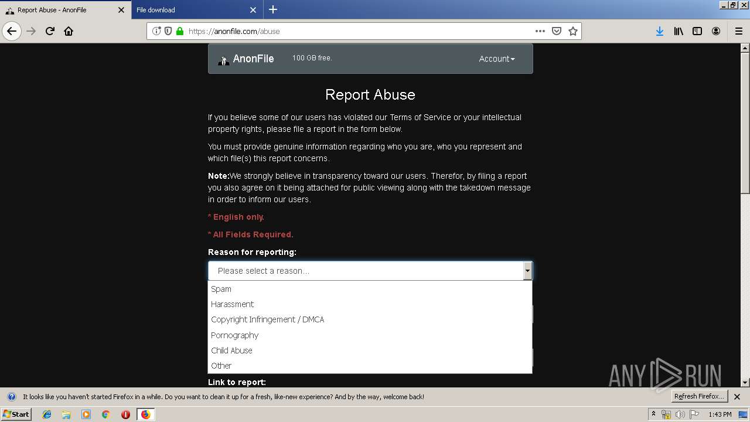Open the media player taskbar icon
The image size is (750, 422).
coord(86,414)
